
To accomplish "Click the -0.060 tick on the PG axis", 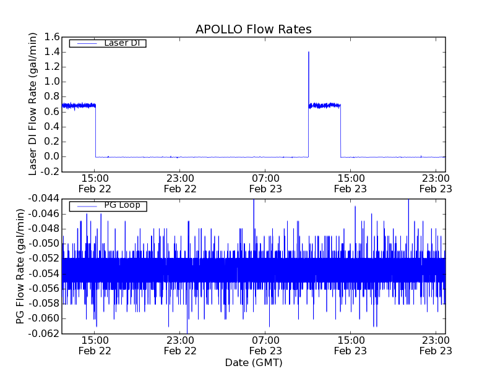I will pyautogui.click(x=44, y=318).
